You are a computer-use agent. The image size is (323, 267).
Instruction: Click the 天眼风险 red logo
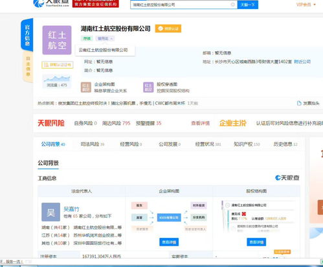(x=51, y=123)
